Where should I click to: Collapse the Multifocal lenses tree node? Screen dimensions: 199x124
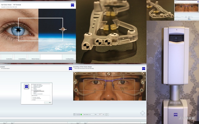tap(32, 87)
